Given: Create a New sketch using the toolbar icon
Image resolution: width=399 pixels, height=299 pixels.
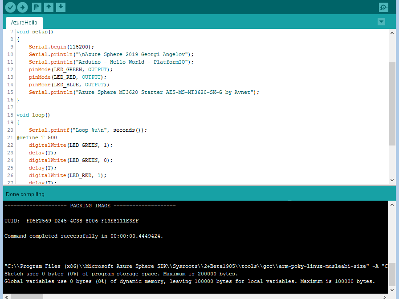Looking at the screenshot, I should pyautogui.click(x=36, y=7).
